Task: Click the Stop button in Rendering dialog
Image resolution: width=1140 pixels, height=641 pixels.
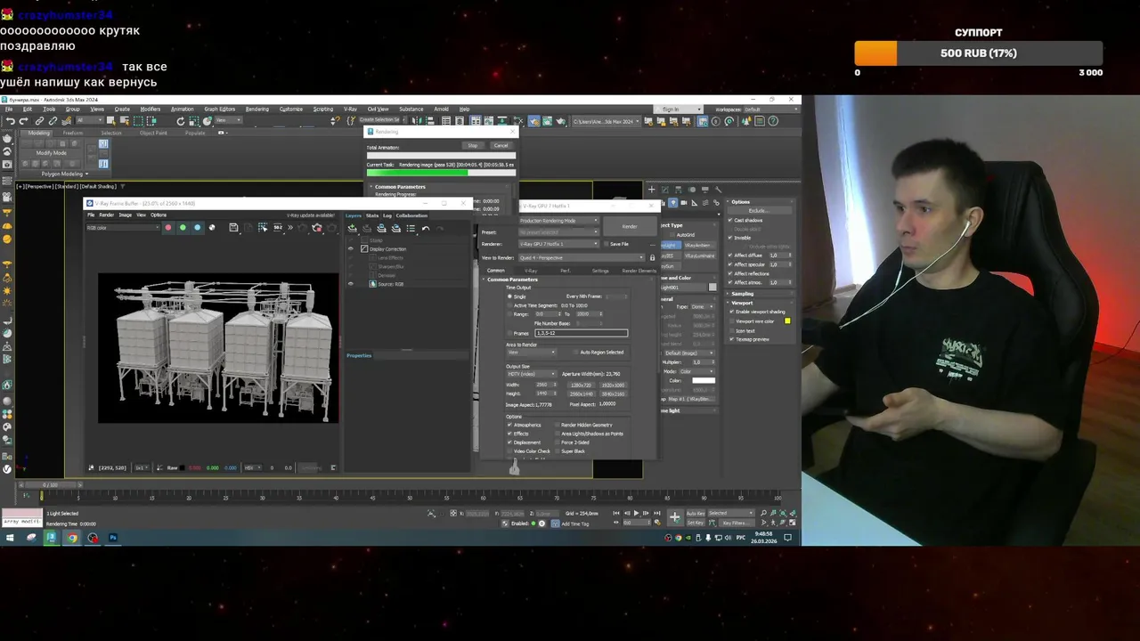Action: tap(473, 146)
